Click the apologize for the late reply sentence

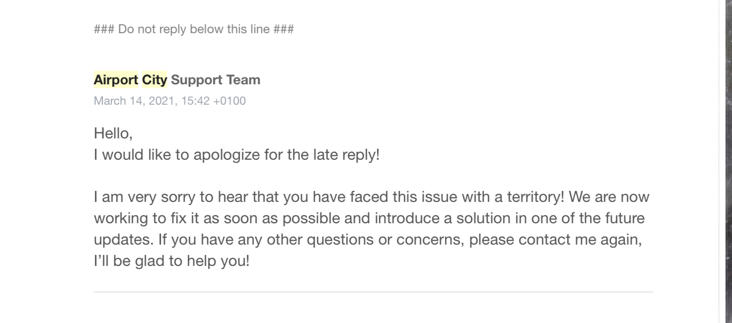pos(236,155)
